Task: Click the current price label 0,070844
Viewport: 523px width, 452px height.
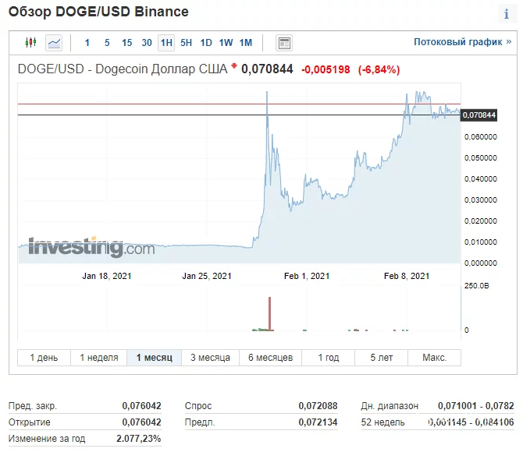Action: [479, 115]
